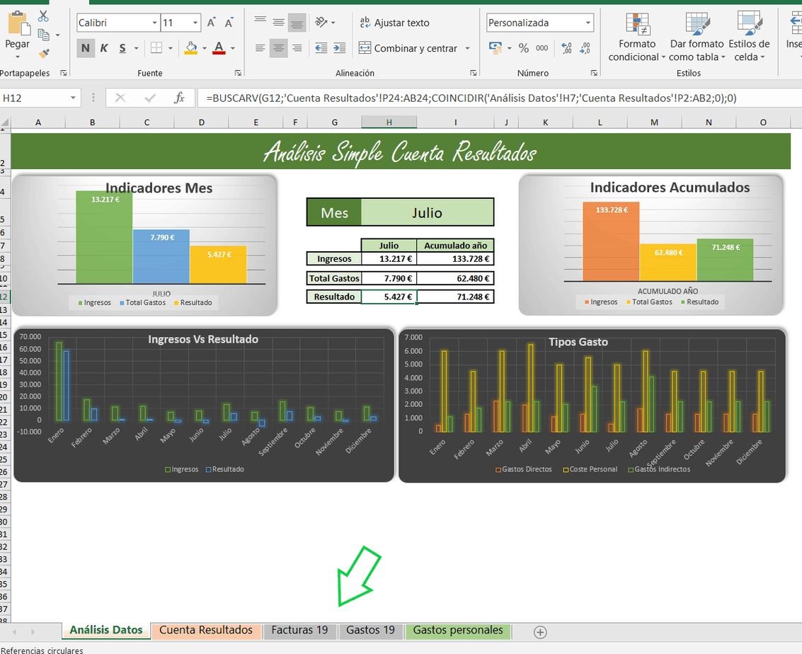The image size is (802, 654).
Task: Increase indent
Action: (x=340, y=48)
